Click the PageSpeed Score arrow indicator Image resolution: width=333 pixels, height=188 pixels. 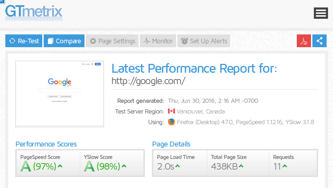click(60, 166)
